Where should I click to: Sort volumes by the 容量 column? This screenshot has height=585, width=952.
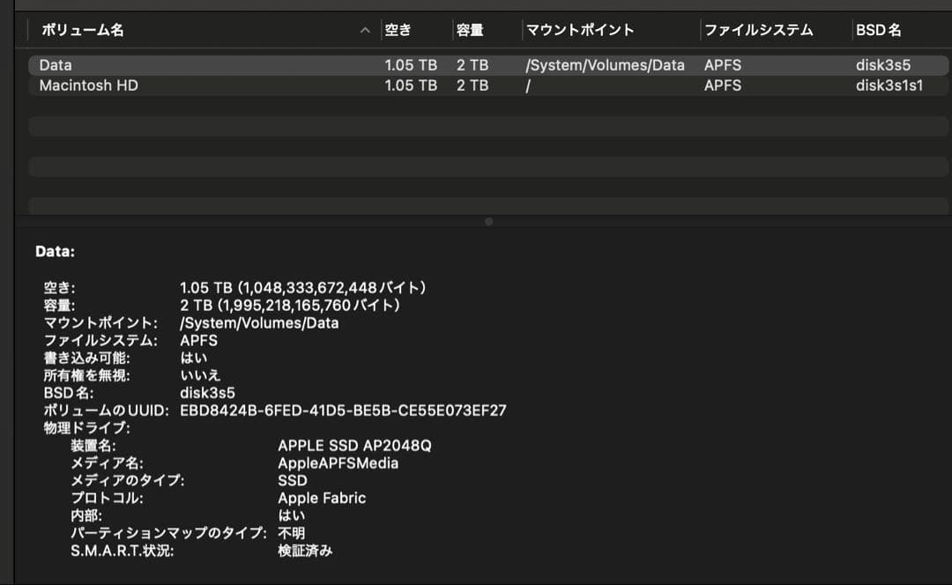pos(472,29)
